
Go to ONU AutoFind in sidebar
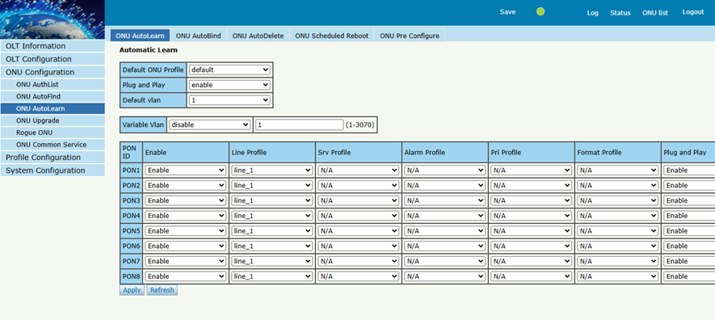coord(53,97)
